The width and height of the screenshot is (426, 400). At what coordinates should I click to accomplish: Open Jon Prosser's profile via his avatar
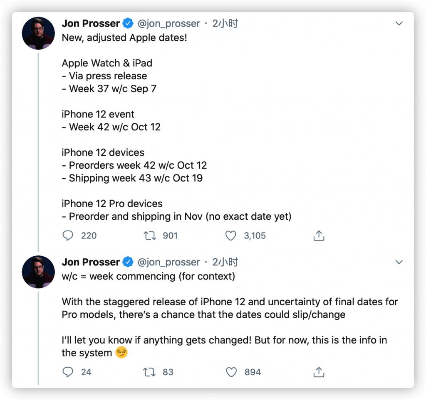point(38,33)
